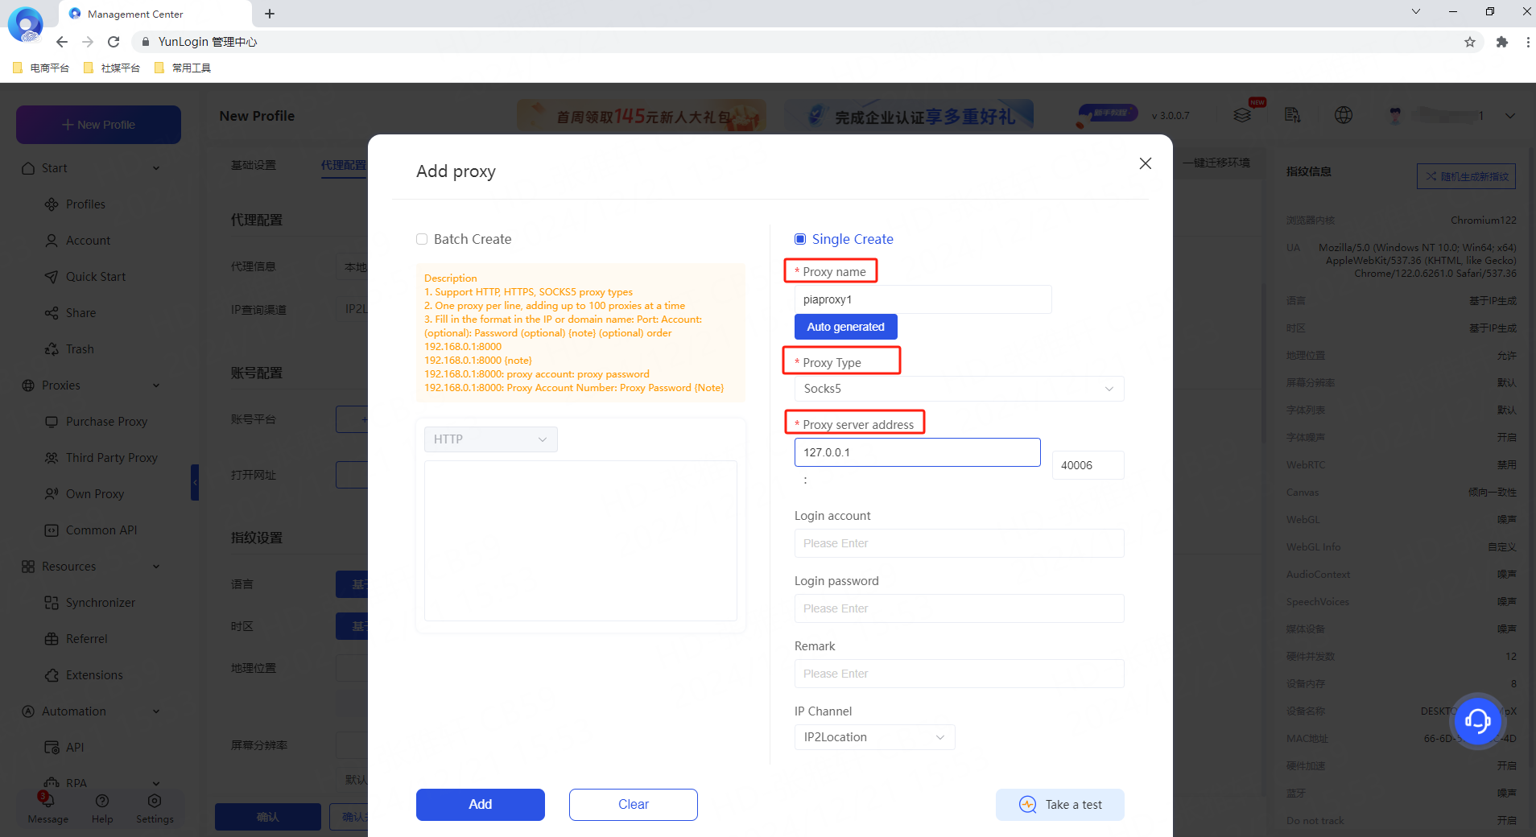The height and width of the screenshot is (837, 1536).
Task: Open the Management Center browser tab
Action: coord(135,14)
